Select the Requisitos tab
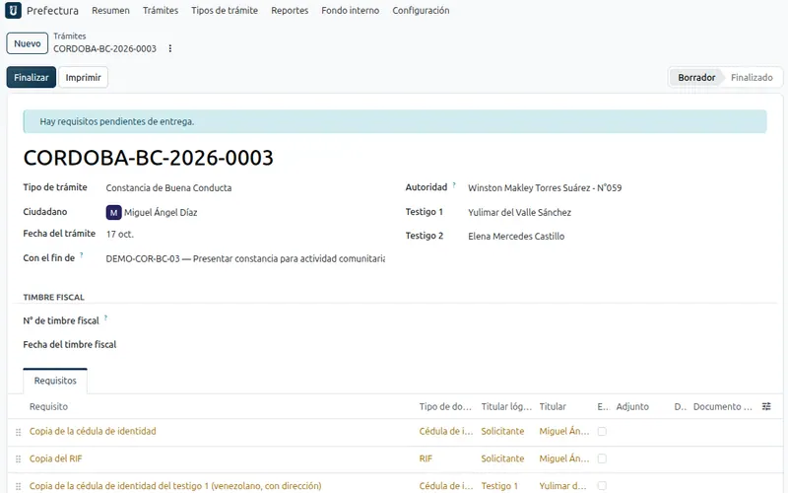Screen dimensions: 788x493 (55, 381)
